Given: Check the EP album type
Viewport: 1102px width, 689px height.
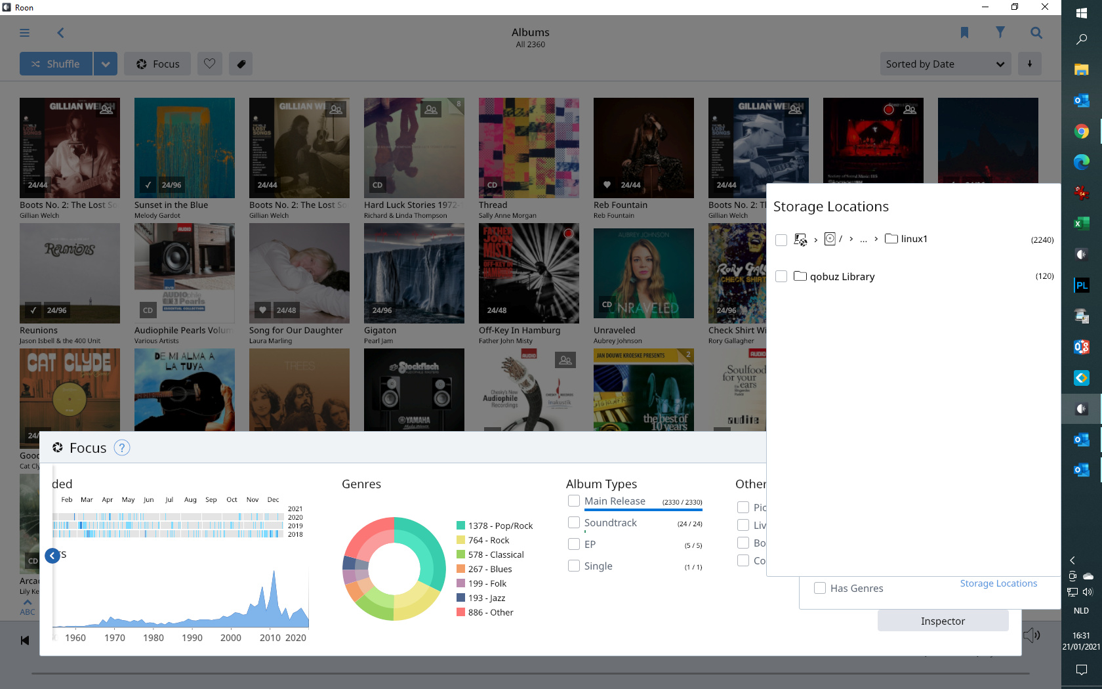Looking at the screenshot, I should pos(574,544).
